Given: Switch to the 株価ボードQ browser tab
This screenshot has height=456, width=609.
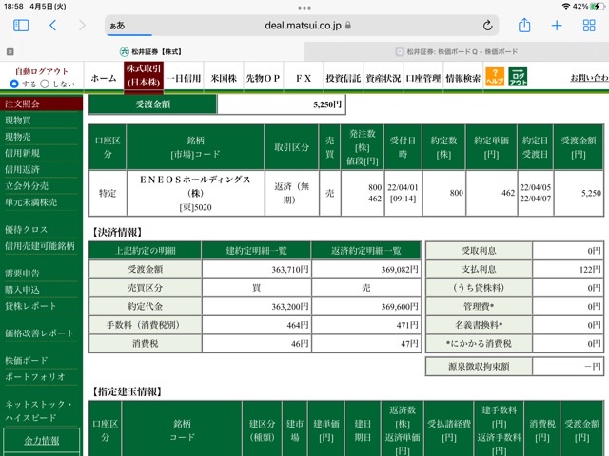Looking at the screenshot, I should (x=457, y=51).
